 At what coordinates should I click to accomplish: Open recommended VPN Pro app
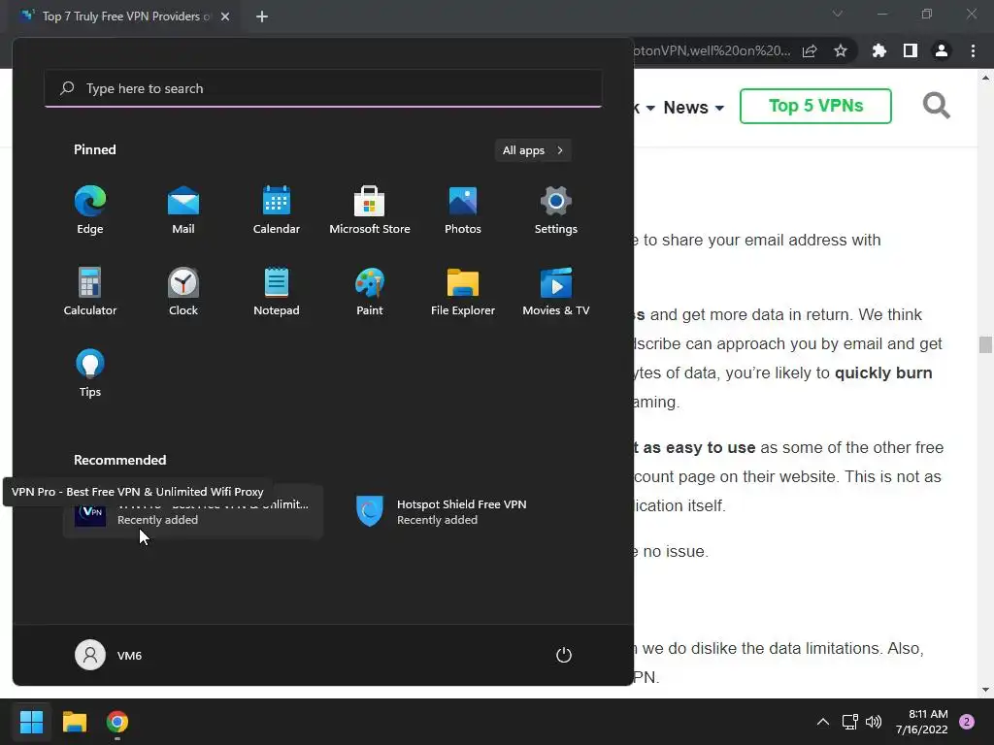[x=193, y=512]
